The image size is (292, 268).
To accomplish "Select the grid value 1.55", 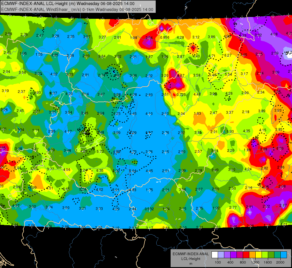I will 39,54.
